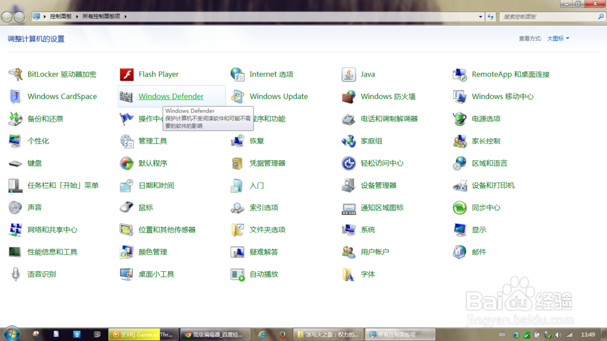
Task: Click the 所有控制面板项 breadcrumb segment
Action: [101, 16]
